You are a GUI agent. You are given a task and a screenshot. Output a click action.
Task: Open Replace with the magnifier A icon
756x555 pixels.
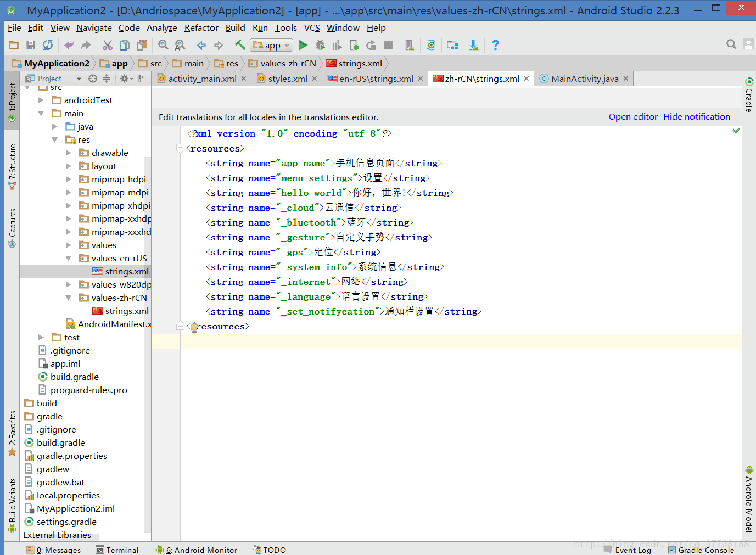coord(180,45)
